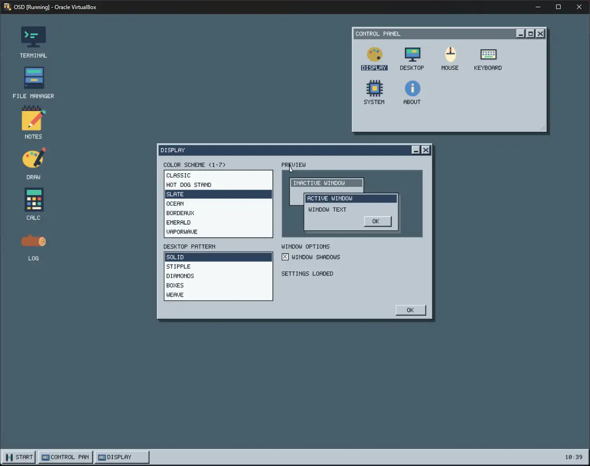The image size is (590, 466).
Task: Maximize the Control Panel window
Action: [531, 33]
